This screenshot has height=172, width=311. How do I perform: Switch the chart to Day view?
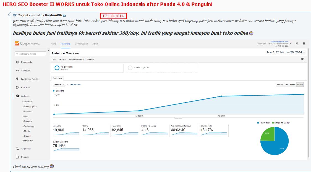click(286, 84)
